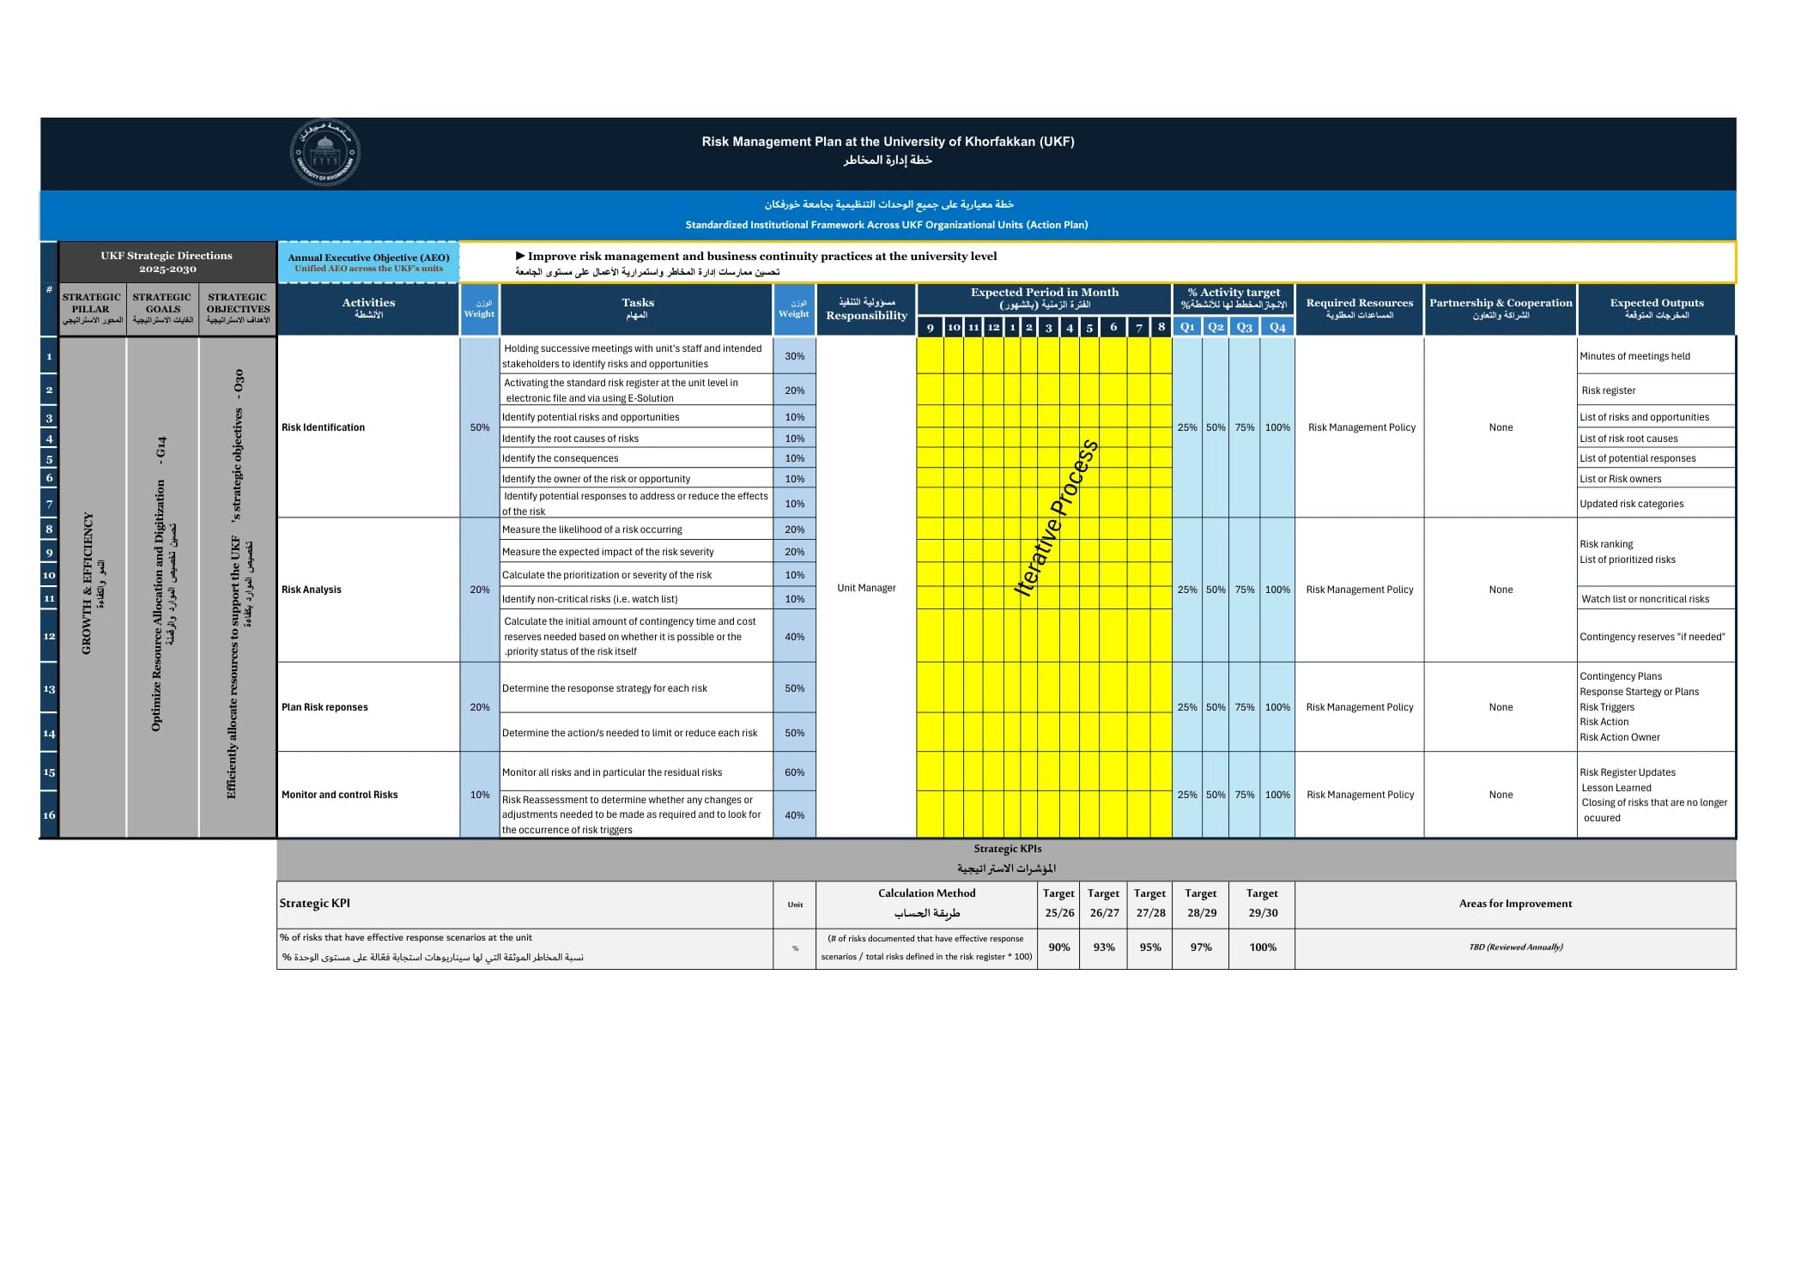This screenshot has height=1277, width=1807.
Task: Select the document title 'Risk Management Plan at the University of Khorfakkan'
Action: [x=888, y=142]
